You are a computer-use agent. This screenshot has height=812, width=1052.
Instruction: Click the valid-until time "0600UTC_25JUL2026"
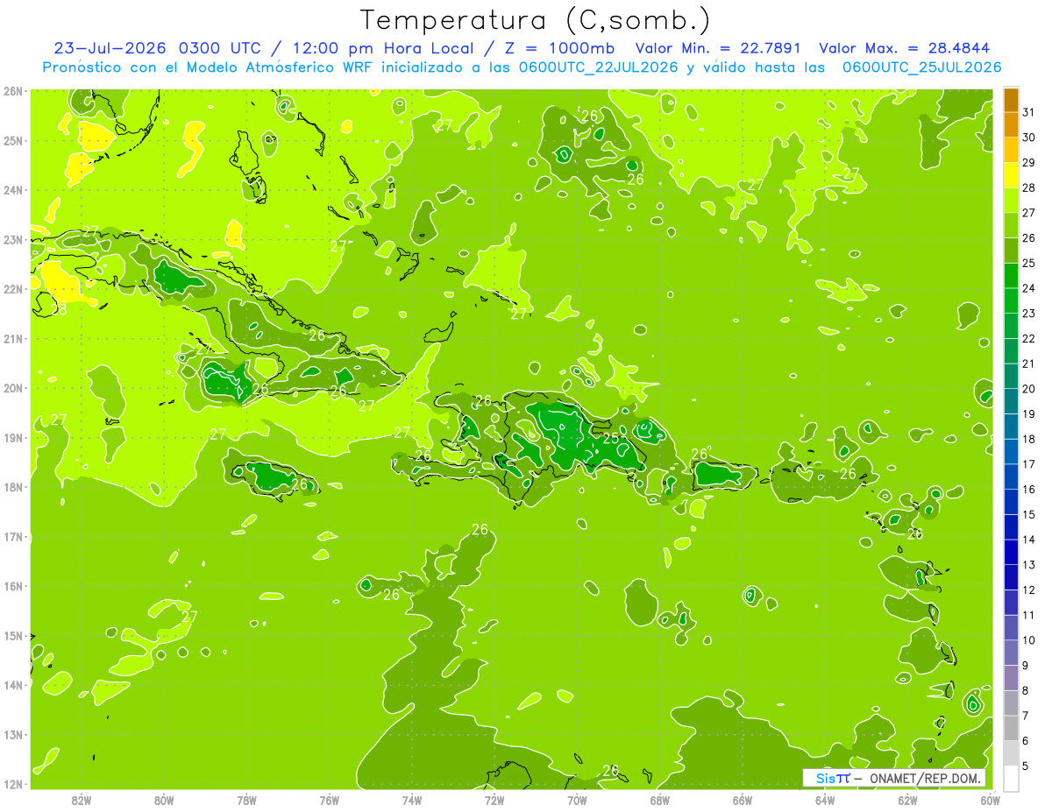point(921,67)
